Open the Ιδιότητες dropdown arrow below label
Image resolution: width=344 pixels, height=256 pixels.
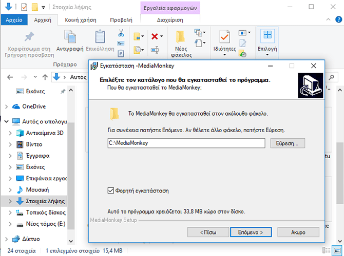coord(225,55)
